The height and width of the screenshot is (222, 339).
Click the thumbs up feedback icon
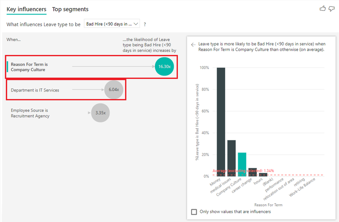[x=322, y=8]
